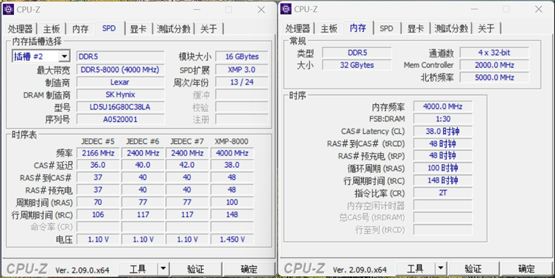Click the 100 时钟 tRAS value

click(x=443, y=168)
